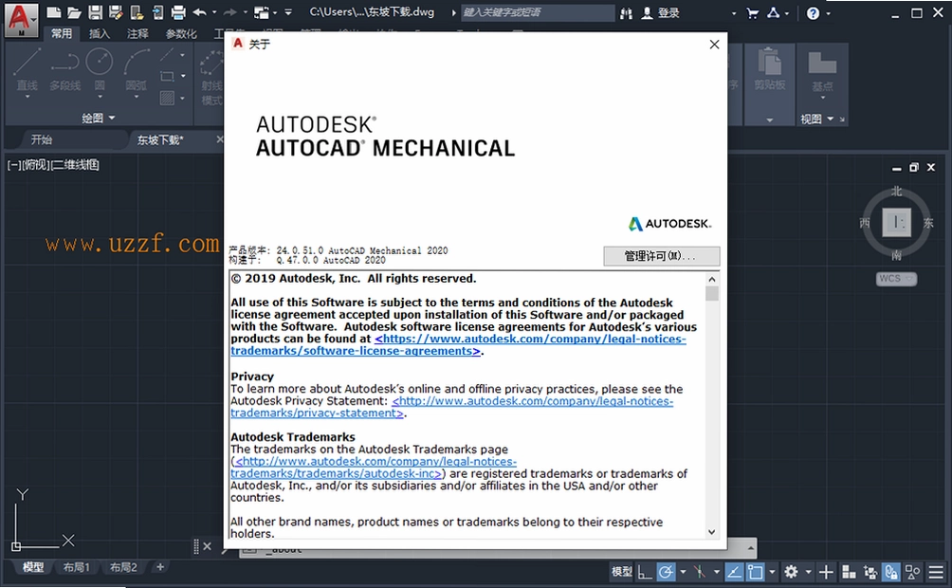Click the search keyword input field
The width and height of the screenshot is (952, 588).
538,12
